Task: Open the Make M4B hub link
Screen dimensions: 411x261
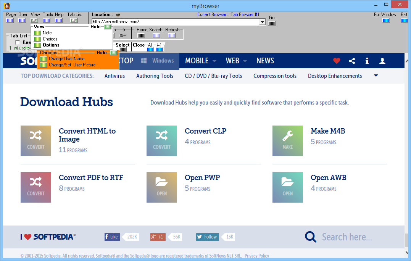Action: click(328, 131)
